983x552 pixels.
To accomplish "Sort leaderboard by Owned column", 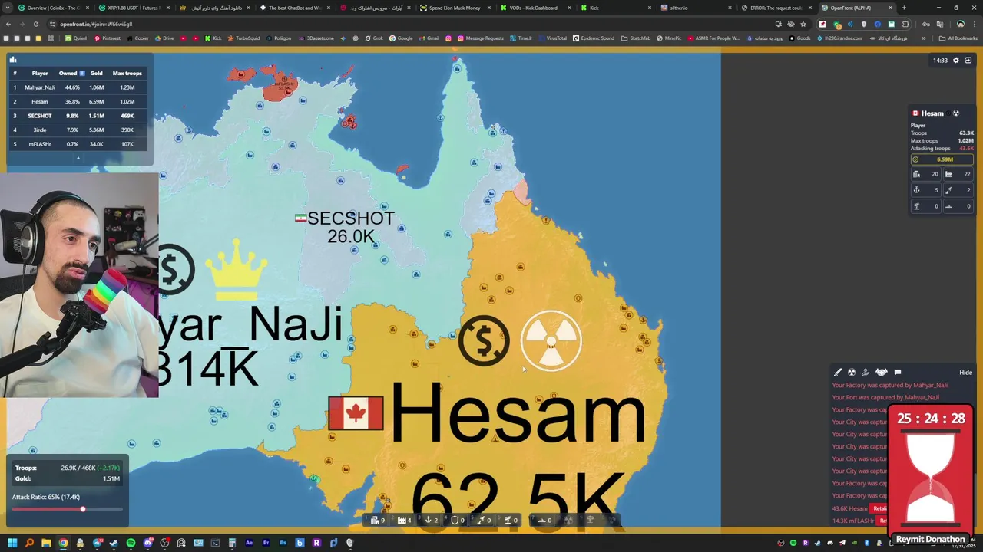I will [71, 74].
